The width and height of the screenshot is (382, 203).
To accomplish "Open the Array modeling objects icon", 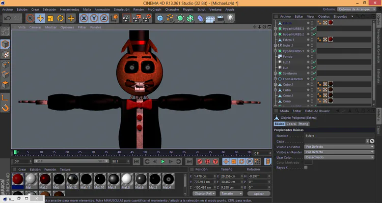I will tap(190, 18).
